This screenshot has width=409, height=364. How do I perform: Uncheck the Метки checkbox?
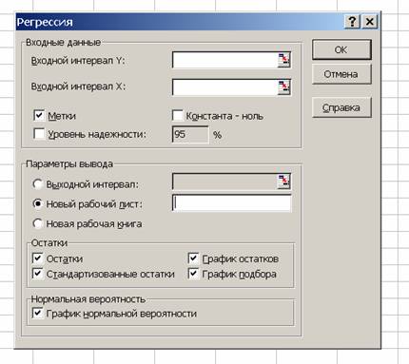point(39,115)
